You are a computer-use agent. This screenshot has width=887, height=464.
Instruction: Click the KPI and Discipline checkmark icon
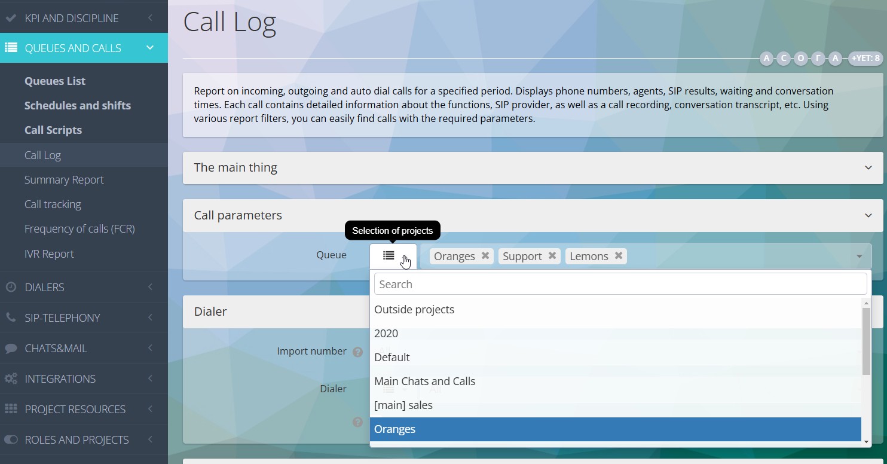(x=10, y=19)
